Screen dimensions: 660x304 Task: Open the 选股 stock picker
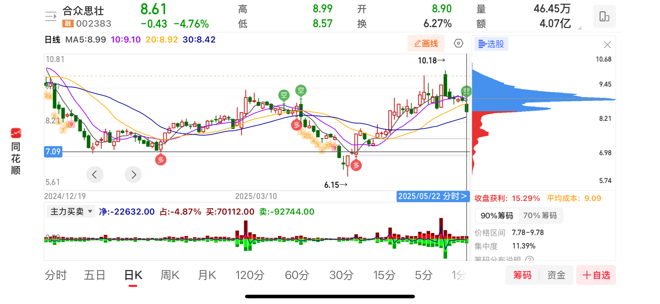[491, 44]
